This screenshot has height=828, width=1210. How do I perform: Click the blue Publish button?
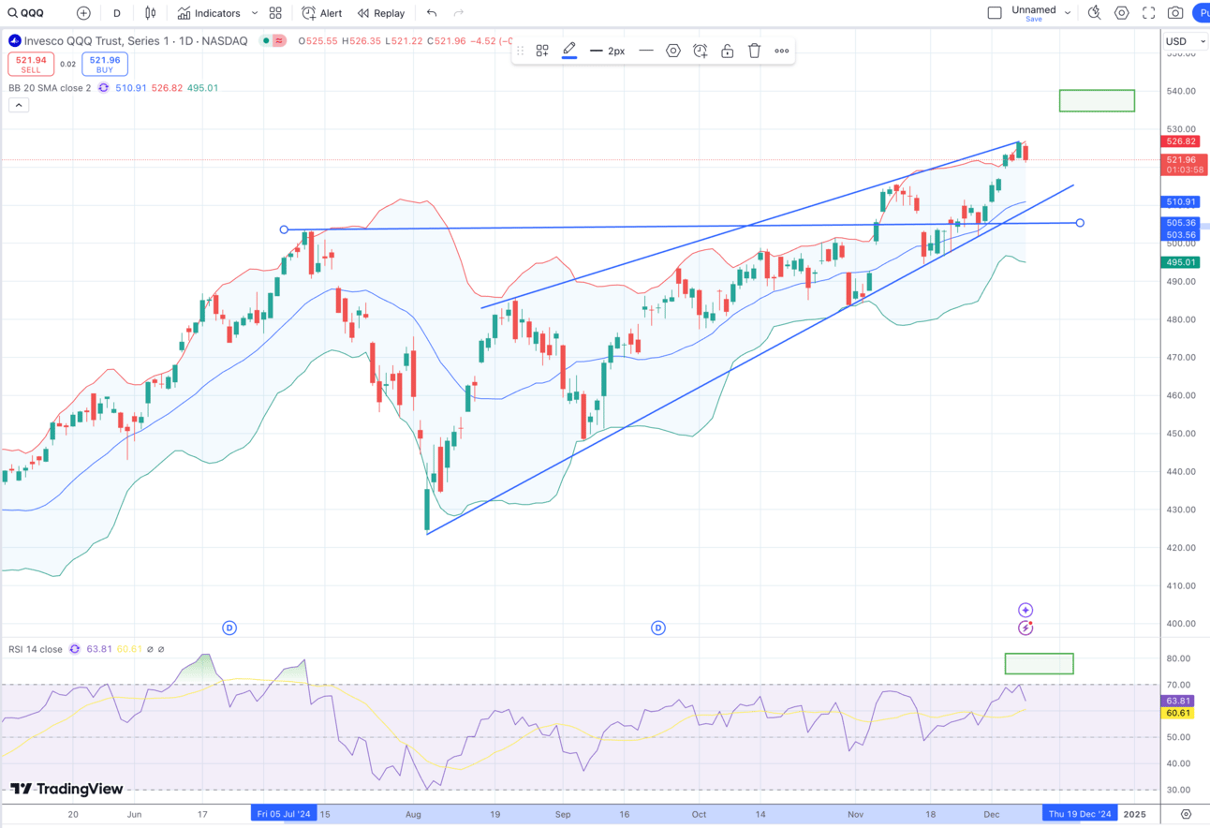point(1201,13)
